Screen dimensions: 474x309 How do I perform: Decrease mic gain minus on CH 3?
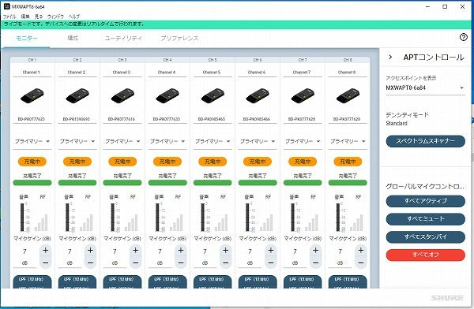[x=135, y=263]
